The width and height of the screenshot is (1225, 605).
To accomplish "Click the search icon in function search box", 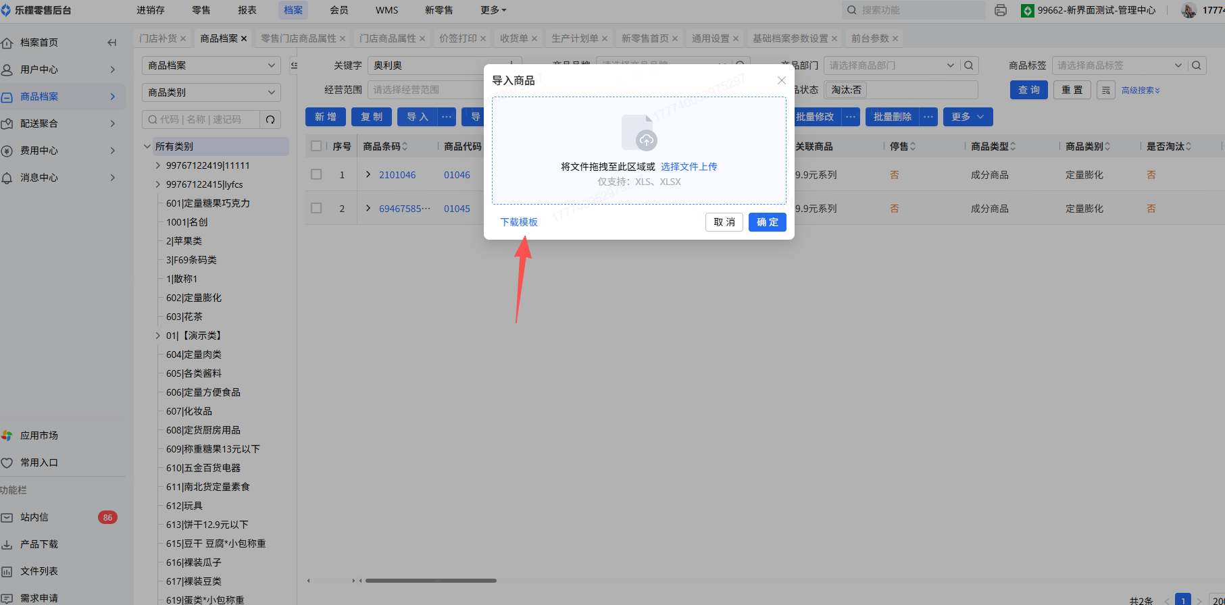I will pos(852,10).
